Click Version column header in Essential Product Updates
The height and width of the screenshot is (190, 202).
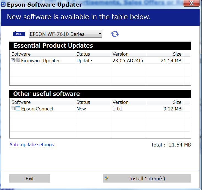click(x=129, y=54)
